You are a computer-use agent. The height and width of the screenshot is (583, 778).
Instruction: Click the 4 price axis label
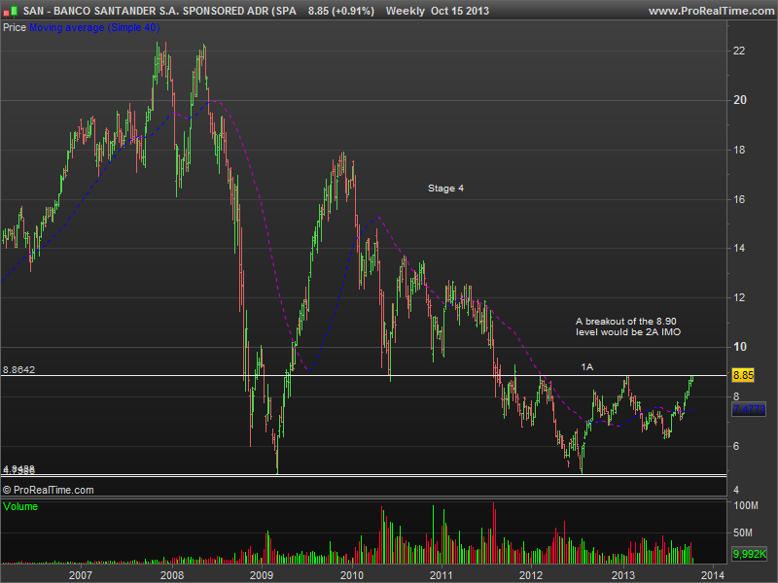(x=736, y=490)
